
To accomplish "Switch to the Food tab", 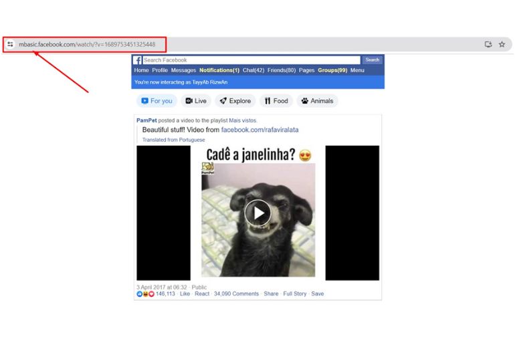I will 276,101.
